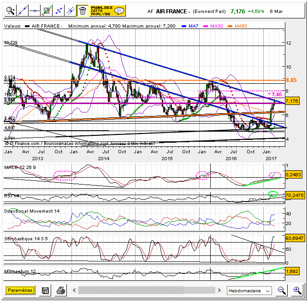307x301 pixels.
Task: Click the horizontal timeline scrollbar thumb
Action: 147,290
